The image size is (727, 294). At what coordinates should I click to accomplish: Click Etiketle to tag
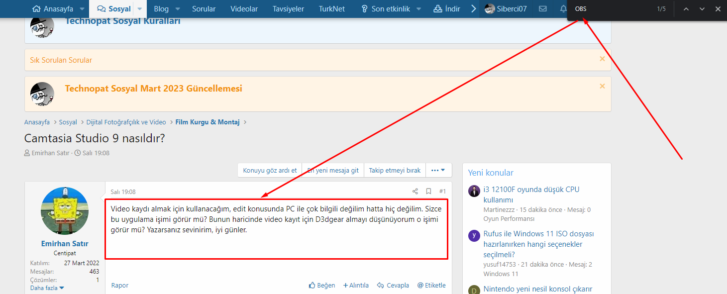pos(431,286)
